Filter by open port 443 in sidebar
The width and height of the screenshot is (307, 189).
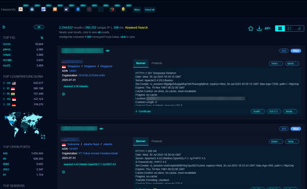6,153
